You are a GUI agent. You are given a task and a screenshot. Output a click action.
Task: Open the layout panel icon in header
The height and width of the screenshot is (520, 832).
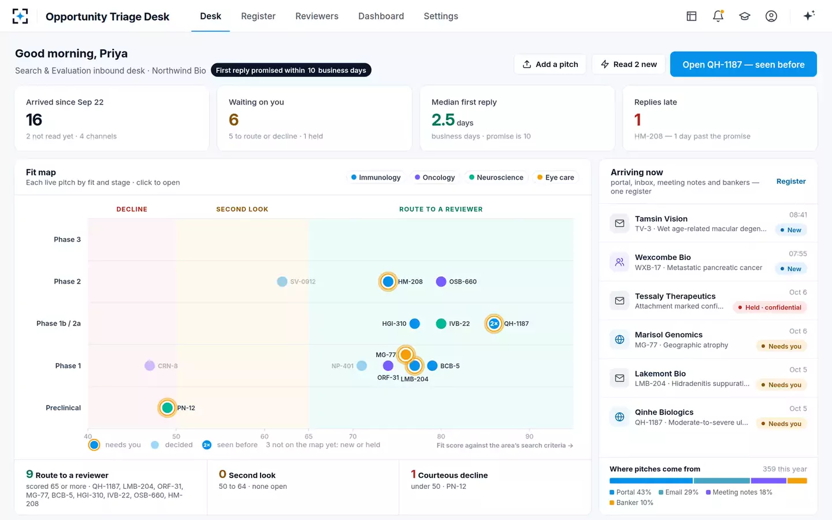coord(691,16)
